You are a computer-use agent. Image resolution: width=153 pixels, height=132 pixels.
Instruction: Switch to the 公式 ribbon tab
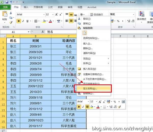pyautogui.click(x=50, y=7)
